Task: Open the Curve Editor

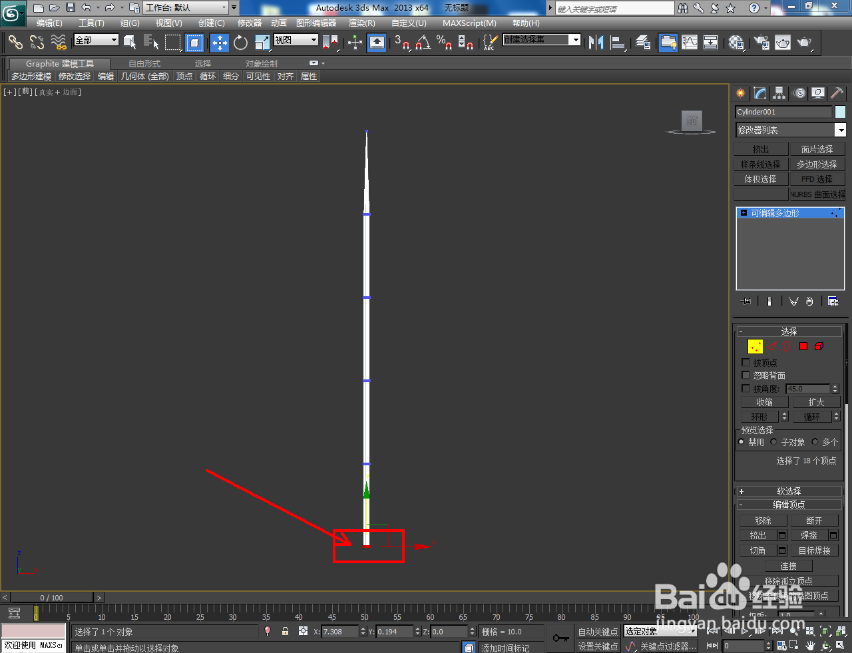Action: click(689, 43)
